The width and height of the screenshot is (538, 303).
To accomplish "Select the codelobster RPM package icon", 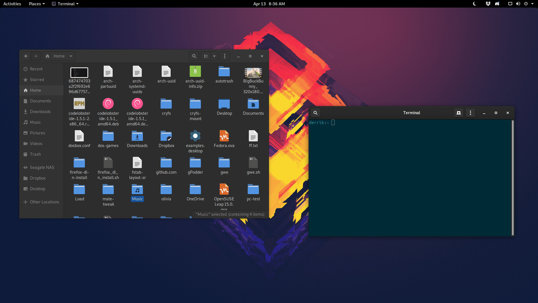I will pos(79,104).
